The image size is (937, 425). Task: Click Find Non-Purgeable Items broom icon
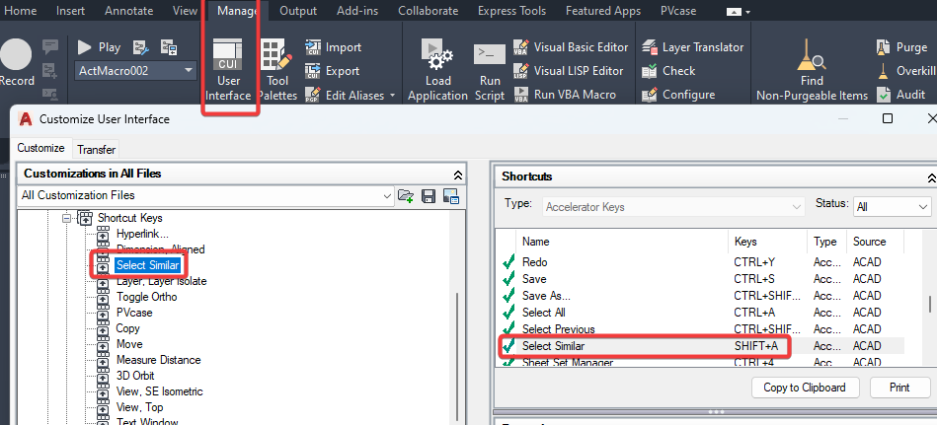(813, 70)
